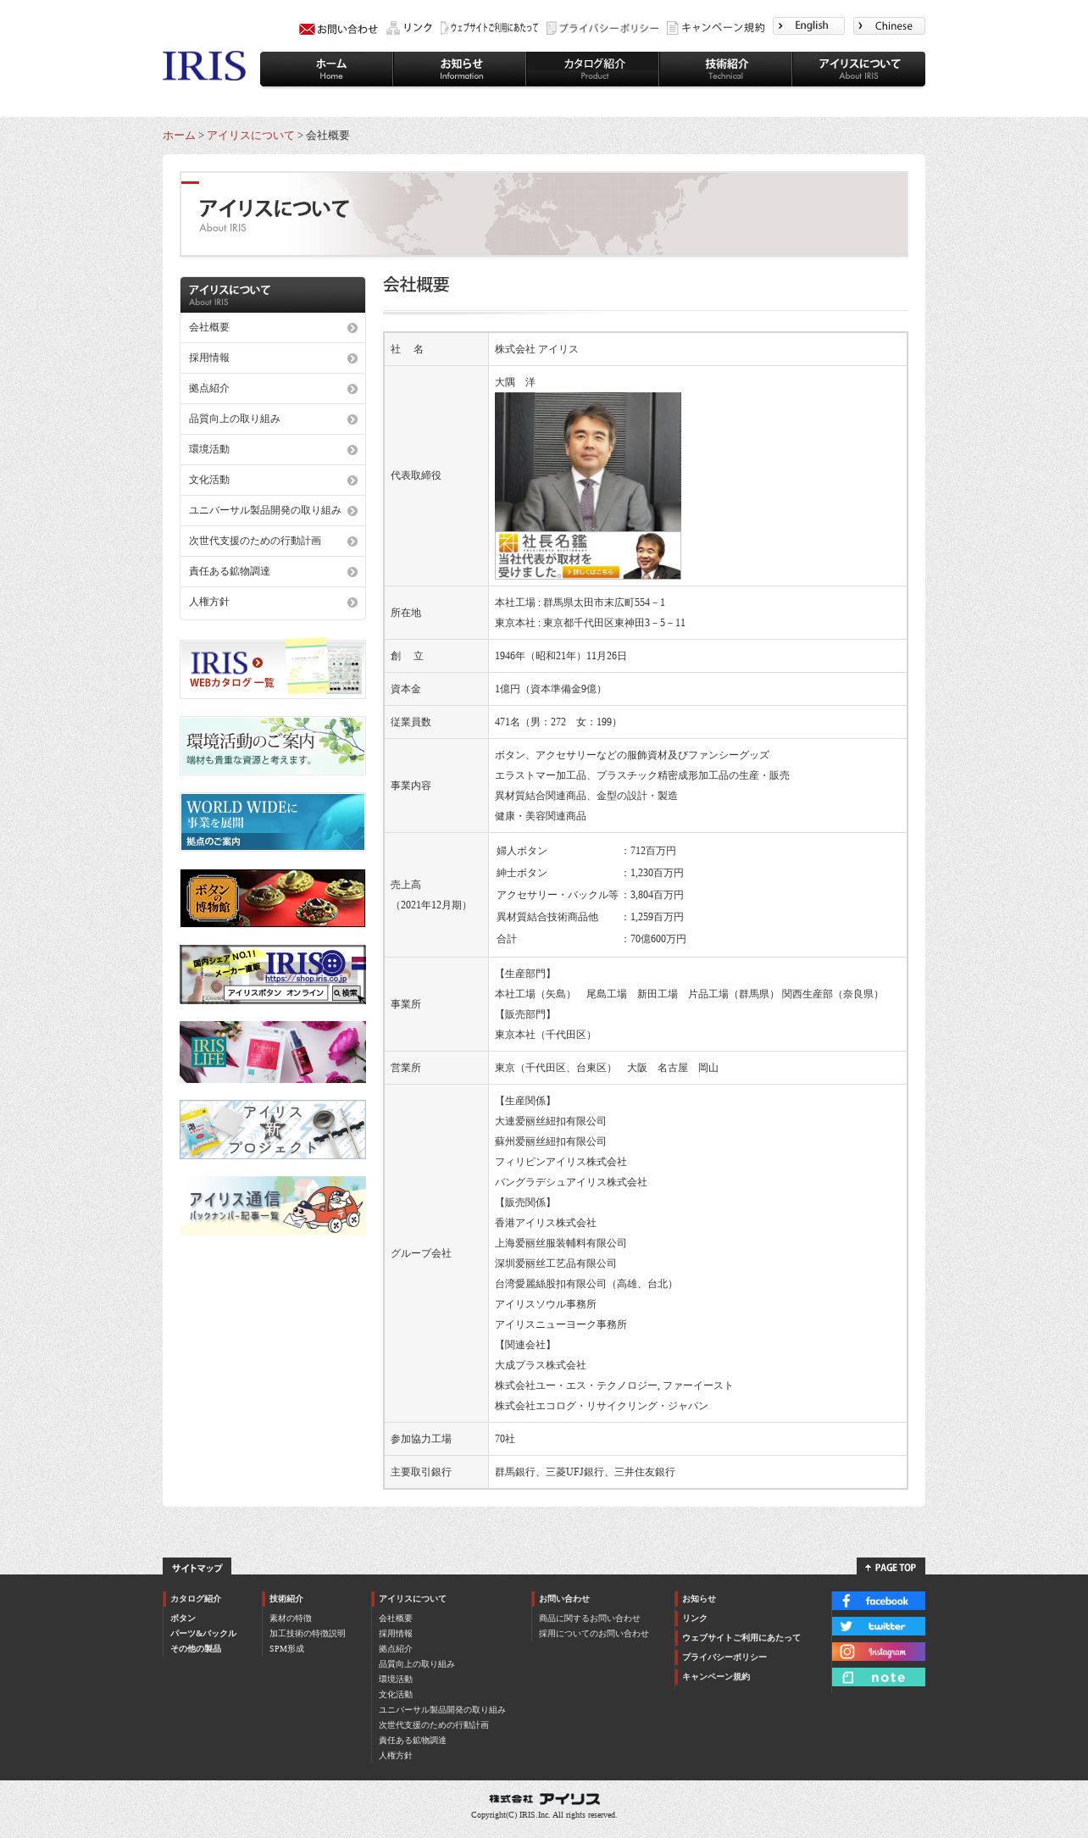The image size is (1088, 1838).
Task: Switch site language to English
Action: (x=808, y=25)
